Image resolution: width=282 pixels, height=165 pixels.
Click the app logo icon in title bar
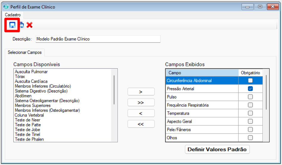pyautogui.click(x=6, y=7)
